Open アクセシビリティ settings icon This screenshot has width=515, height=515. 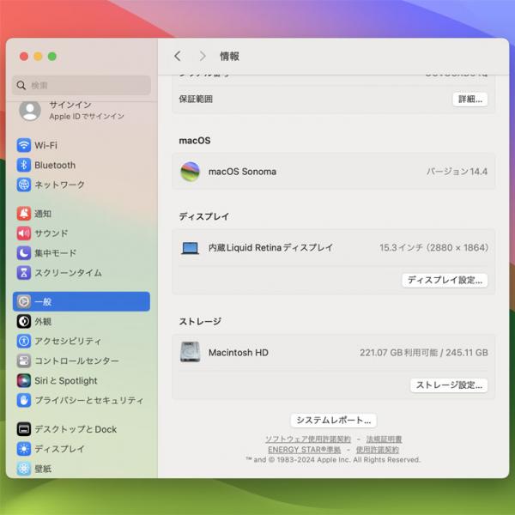(24, 341)
